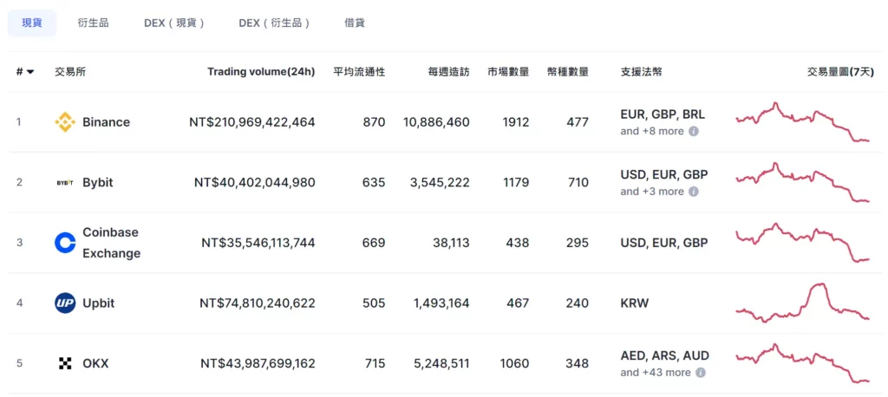Screen dimensions: 888x397
Task: Click the 支援法幣 column header
Action: point(641,72)
